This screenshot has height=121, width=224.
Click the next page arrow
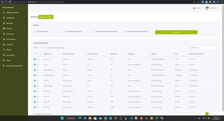[x=214, y=114]
